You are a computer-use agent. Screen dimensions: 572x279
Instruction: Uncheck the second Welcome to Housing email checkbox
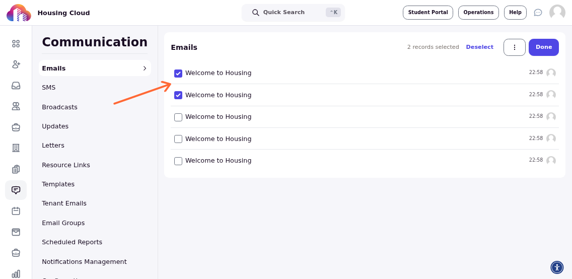click(x=178, y=95)
